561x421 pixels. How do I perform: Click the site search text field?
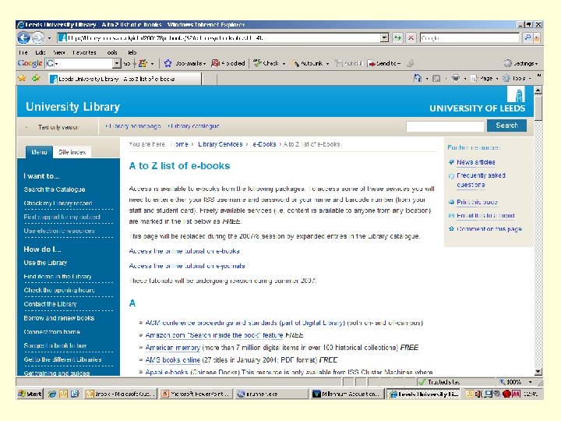[x=445, y=126]
